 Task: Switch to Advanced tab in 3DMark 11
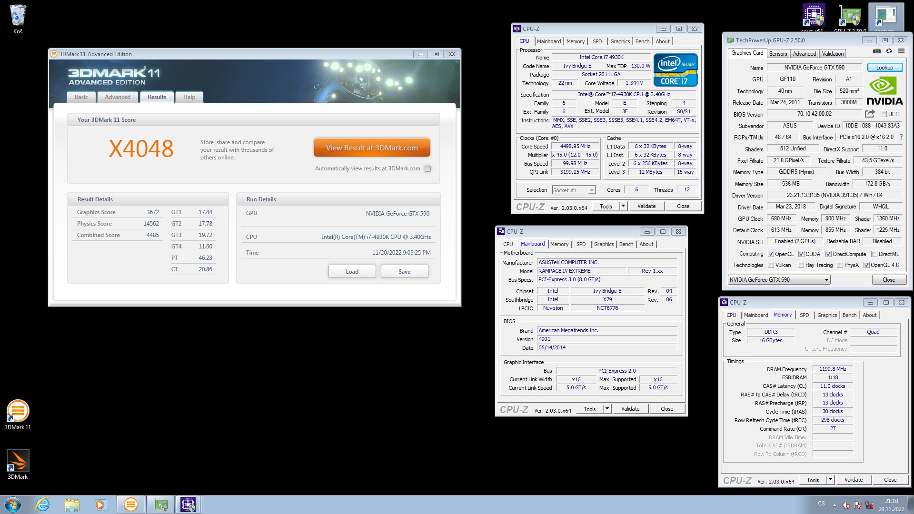coord(118,97)
